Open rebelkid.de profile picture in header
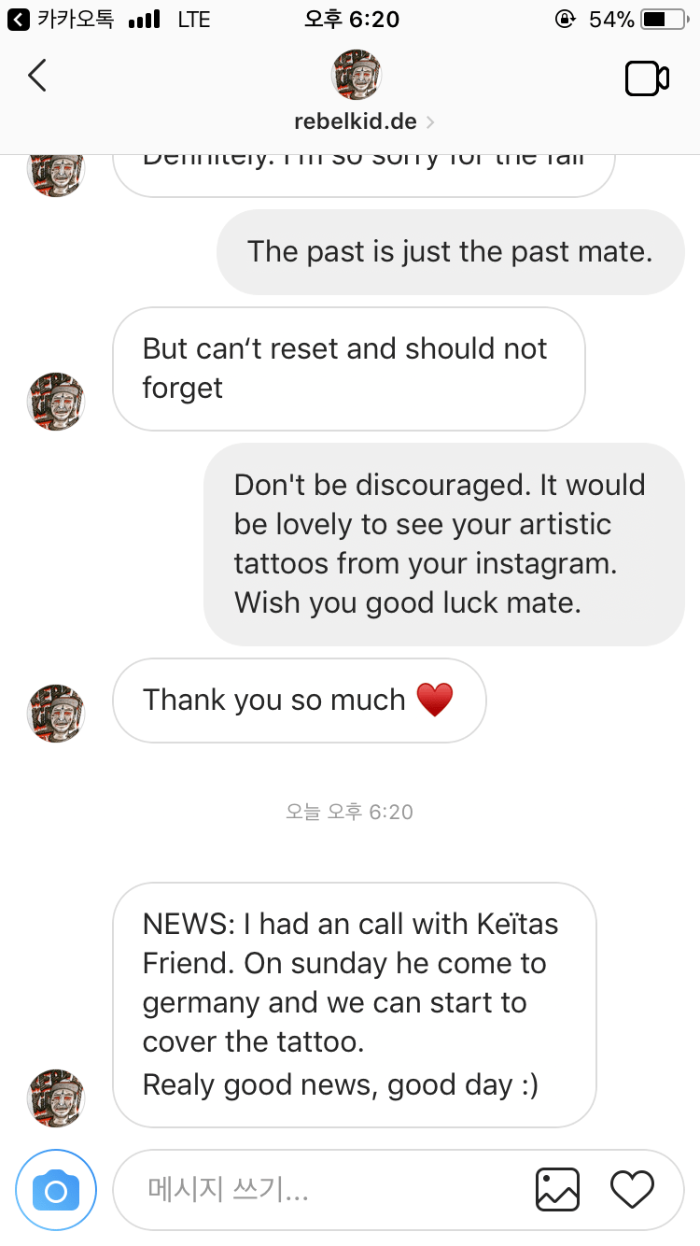Screen dimensions: 700x1246 point(356,75)
